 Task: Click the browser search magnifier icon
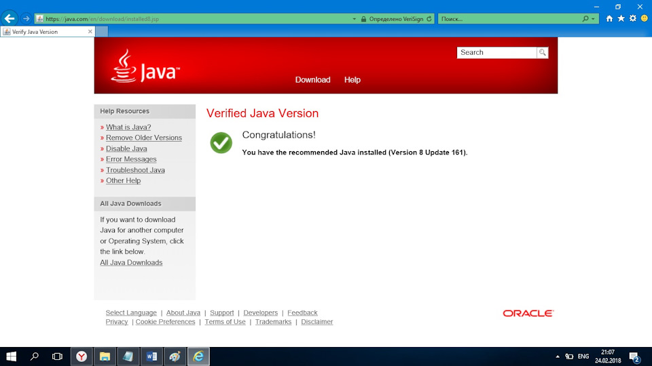[x=585, y=19]
